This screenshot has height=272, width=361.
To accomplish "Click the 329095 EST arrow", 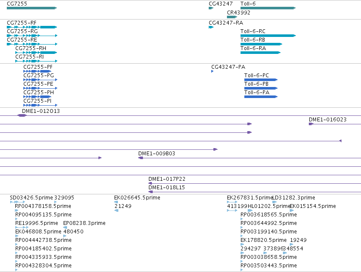I will coord(56,202).
